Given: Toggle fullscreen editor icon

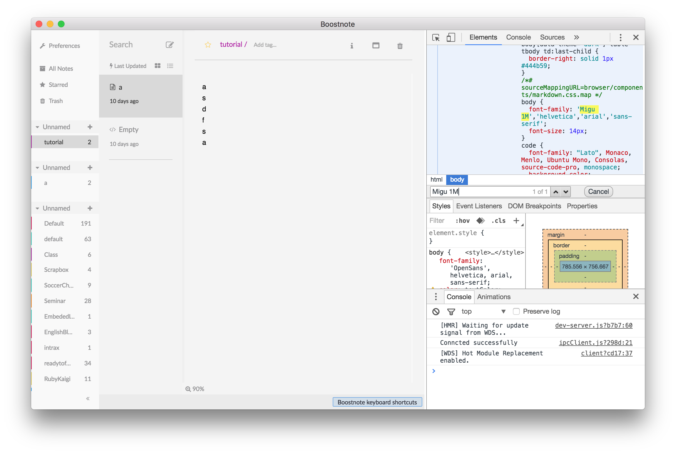Looking at the screenshot, I should [x=376, y=45].
